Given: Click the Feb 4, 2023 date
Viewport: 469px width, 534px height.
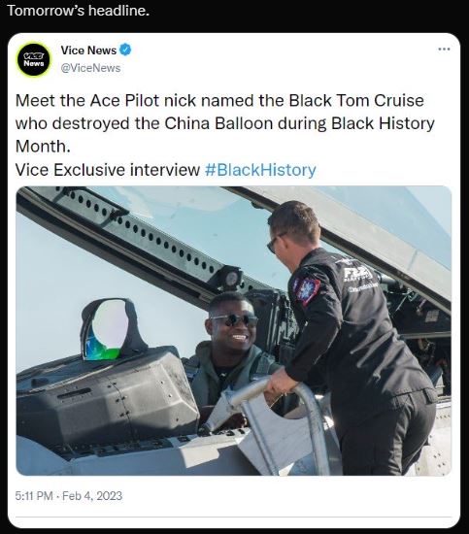Looking at the screenshot, I should pyautogui.click(x=92, y=495).
